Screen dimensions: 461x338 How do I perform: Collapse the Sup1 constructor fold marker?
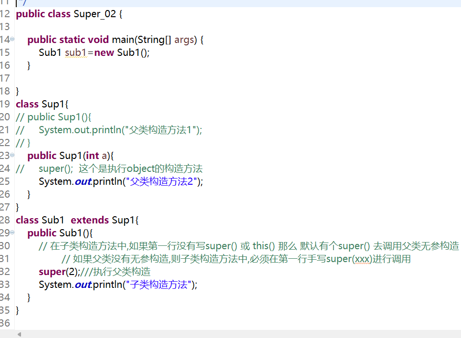pyautogui.click(x=12, y=156)
